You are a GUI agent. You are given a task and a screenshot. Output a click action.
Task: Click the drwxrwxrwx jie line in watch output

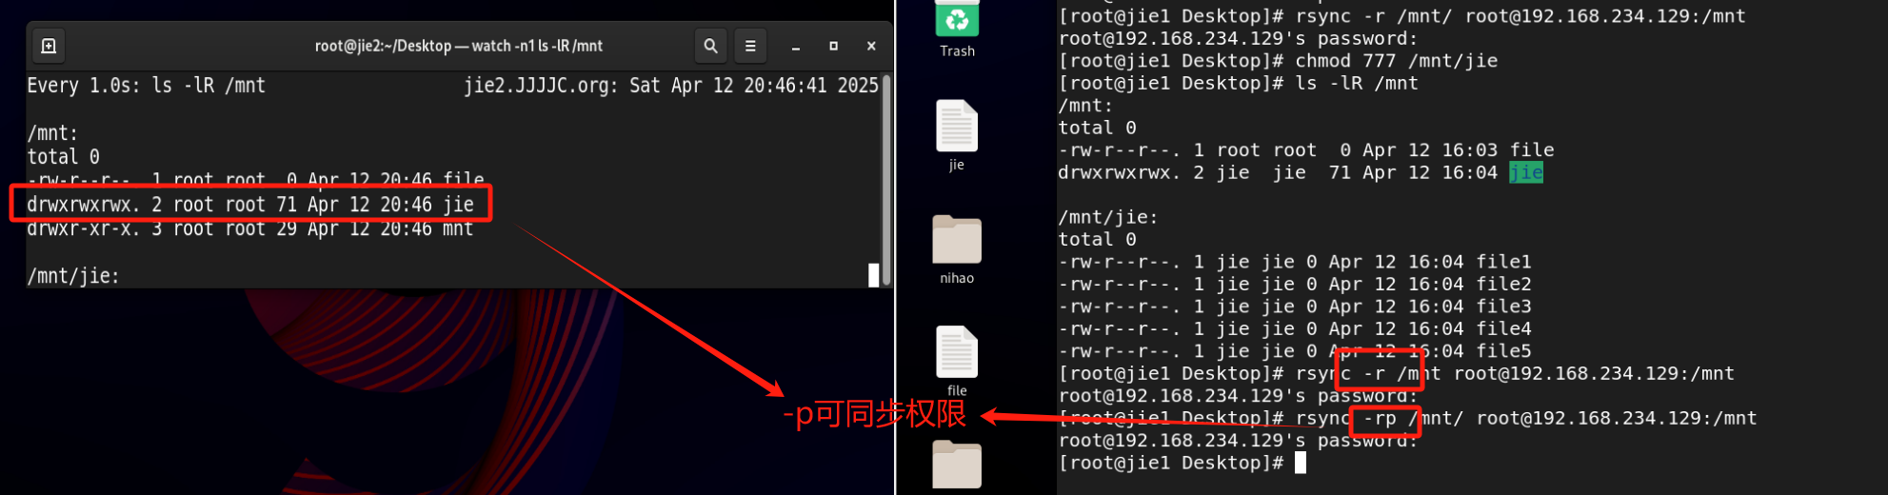(250, 205)
